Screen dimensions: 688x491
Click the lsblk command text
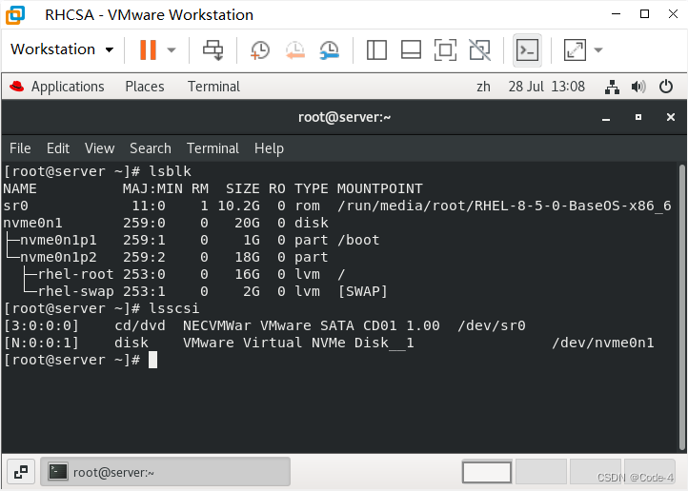pos(171,171)
